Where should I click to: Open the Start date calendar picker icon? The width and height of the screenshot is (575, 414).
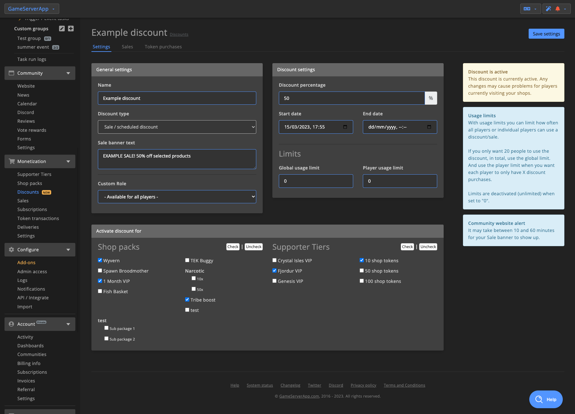coord(345,127)
